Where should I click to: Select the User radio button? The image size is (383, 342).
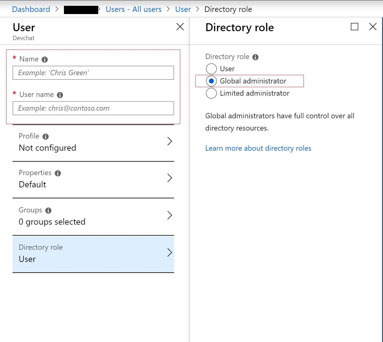coord(211,69)
